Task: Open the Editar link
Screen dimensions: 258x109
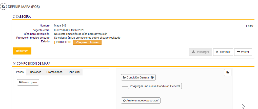Action: pos(250,26)
